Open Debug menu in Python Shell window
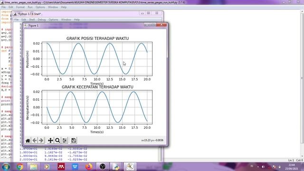Image resolution: width=304 pixels, height=171 pixels. [x=42, y=19]
